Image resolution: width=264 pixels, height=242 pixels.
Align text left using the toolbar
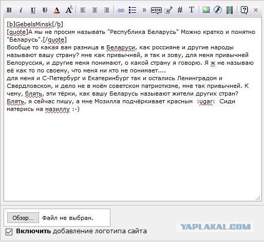tap(83, 10)
